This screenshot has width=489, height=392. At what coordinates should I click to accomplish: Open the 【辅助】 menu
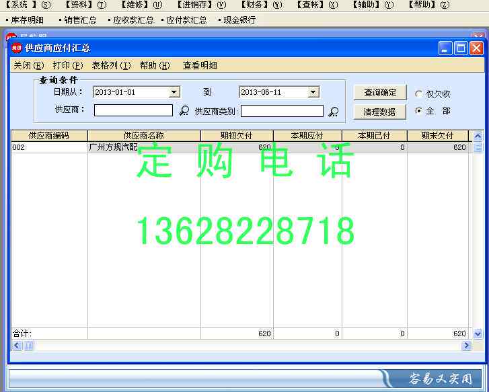click(x=373, y=5)
